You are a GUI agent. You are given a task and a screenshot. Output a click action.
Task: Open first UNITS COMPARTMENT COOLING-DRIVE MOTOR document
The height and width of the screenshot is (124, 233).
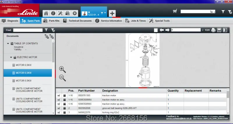[x=28, y=90]
